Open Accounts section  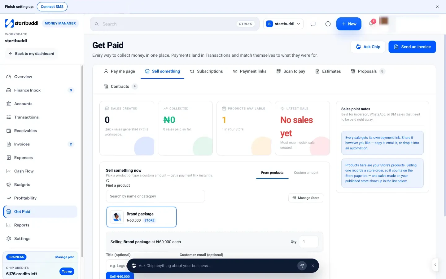40,104
